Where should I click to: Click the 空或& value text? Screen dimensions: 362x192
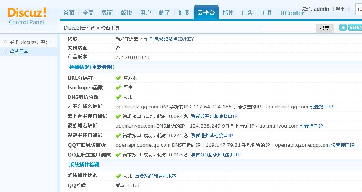(x=130, y=78)
